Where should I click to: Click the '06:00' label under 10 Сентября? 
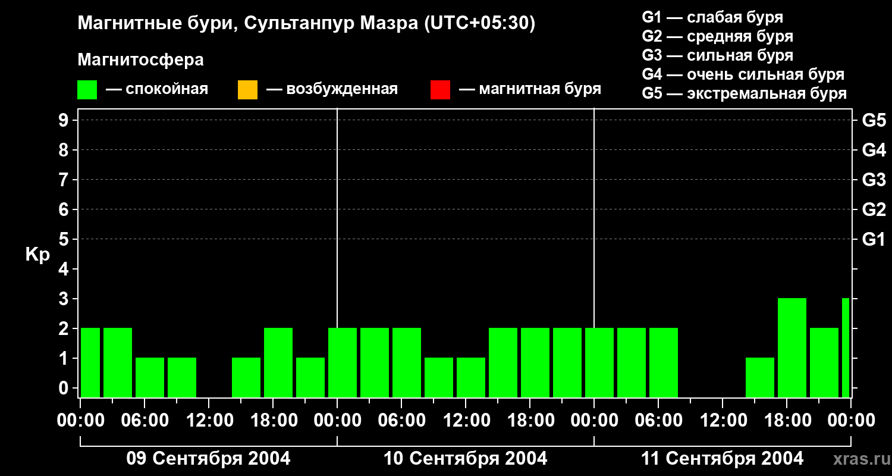[401, 421]
